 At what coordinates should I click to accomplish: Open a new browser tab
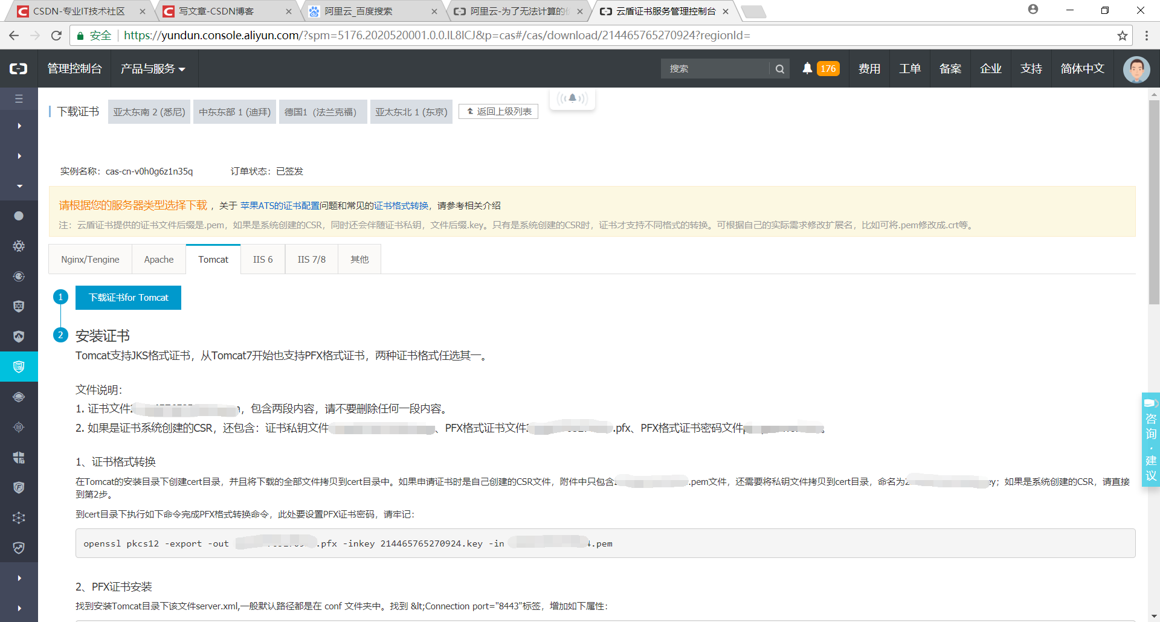click(753, 11)
